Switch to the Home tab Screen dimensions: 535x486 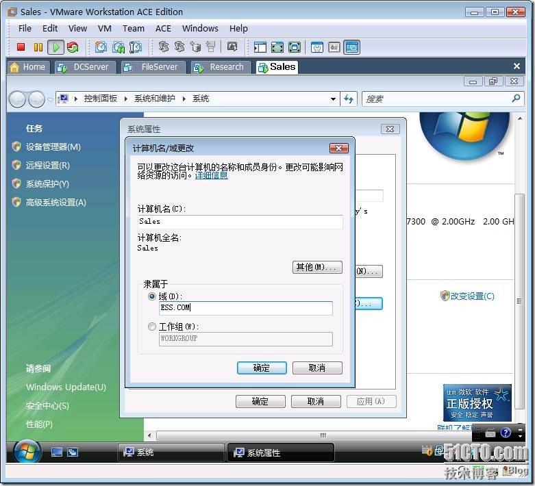point(29,67)
